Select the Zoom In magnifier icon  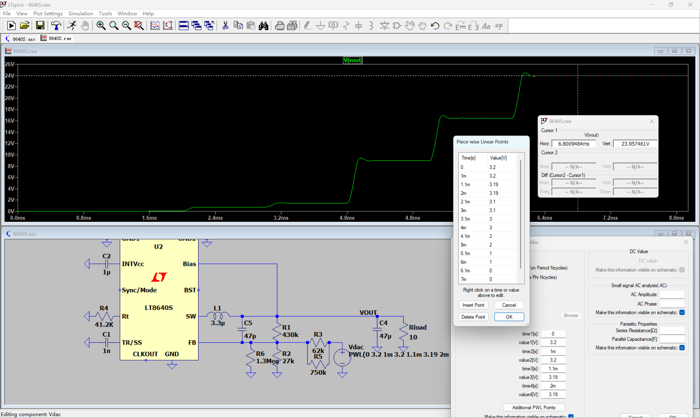(101, 26)
